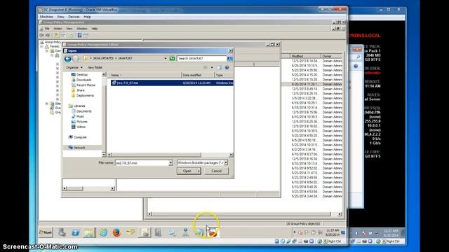Open the VirtualBox Devices menu
Viewport: 449px width, 252px height.
pos(74,17)
